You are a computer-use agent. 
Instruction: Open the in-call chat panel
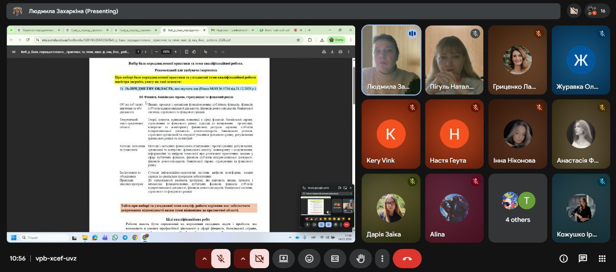(583, 259)
